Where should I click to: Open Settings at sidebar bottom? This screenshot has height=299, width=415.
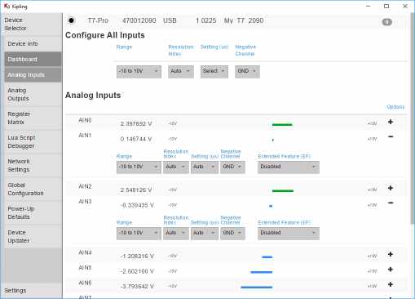coord(15,291)
